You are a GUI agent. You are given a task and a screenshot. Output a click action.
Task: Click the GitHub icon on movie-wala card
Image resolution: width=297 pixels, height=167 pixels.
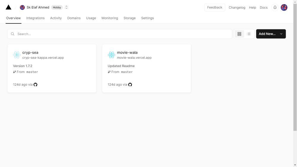(130, 85)
